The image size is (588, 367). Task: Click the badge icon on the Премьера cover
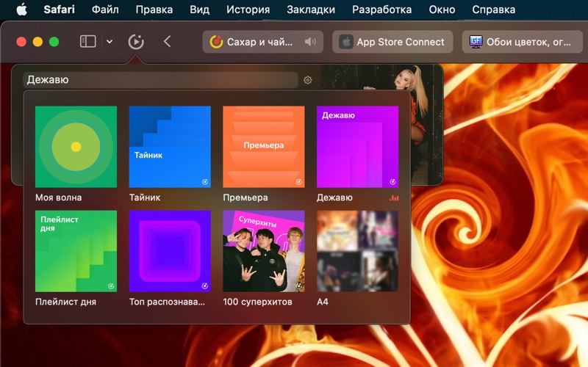pos(298,182)
